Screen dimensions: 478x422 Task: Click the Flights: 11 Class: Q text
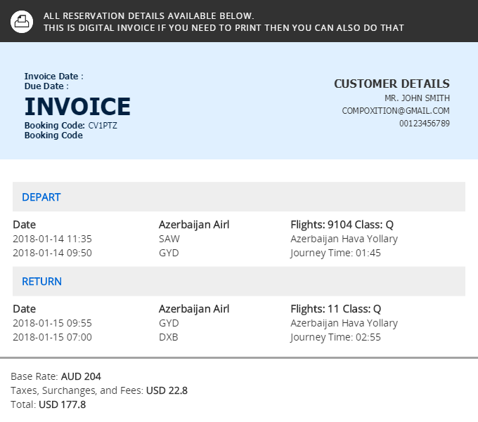[x=335, y=309]
